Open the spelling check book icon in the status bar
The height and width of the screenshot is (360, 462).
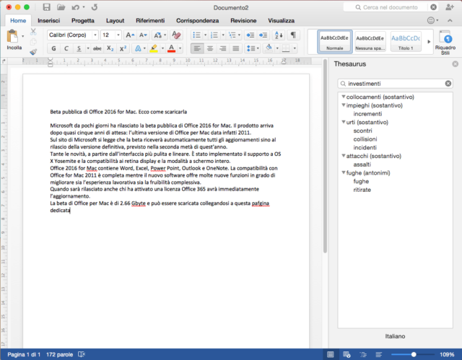pos(82,354)
